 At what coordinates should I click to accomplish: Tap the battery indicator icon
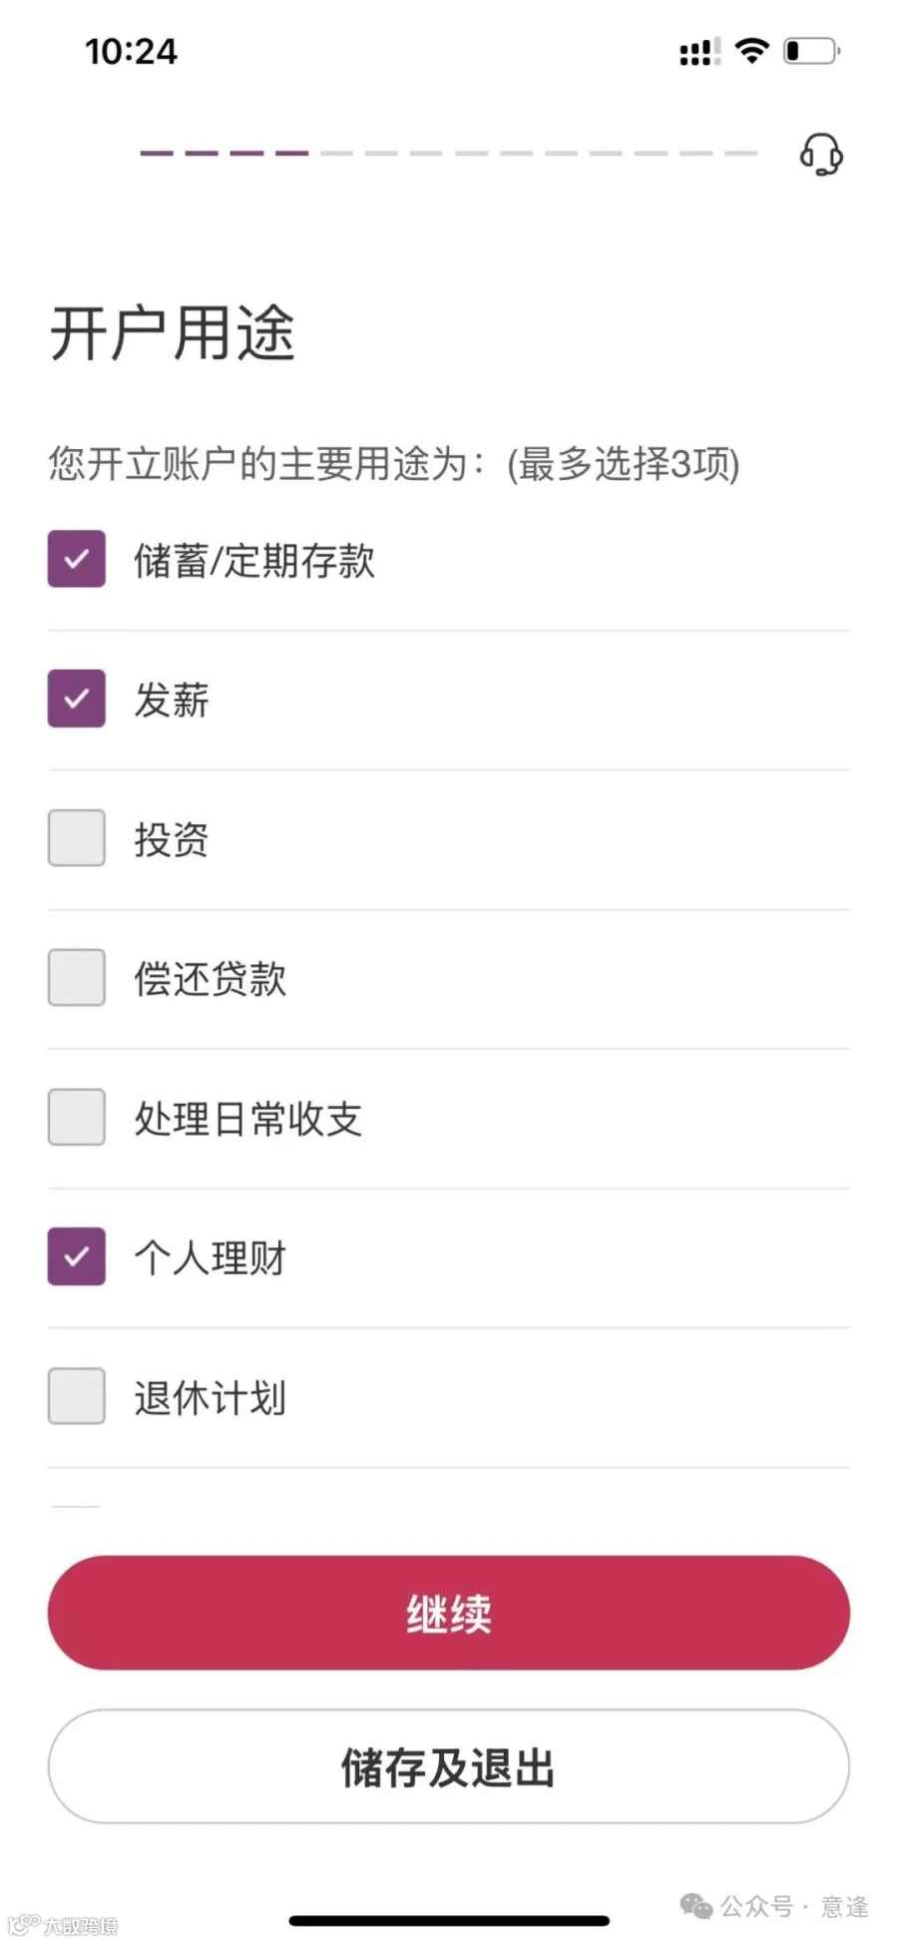click(x=811, y=51)
